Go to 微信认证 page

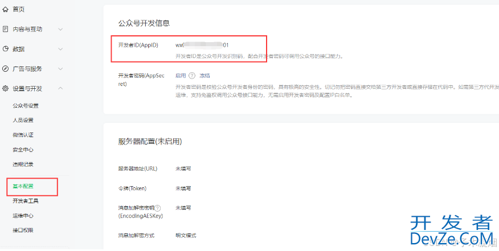point(23,135)
